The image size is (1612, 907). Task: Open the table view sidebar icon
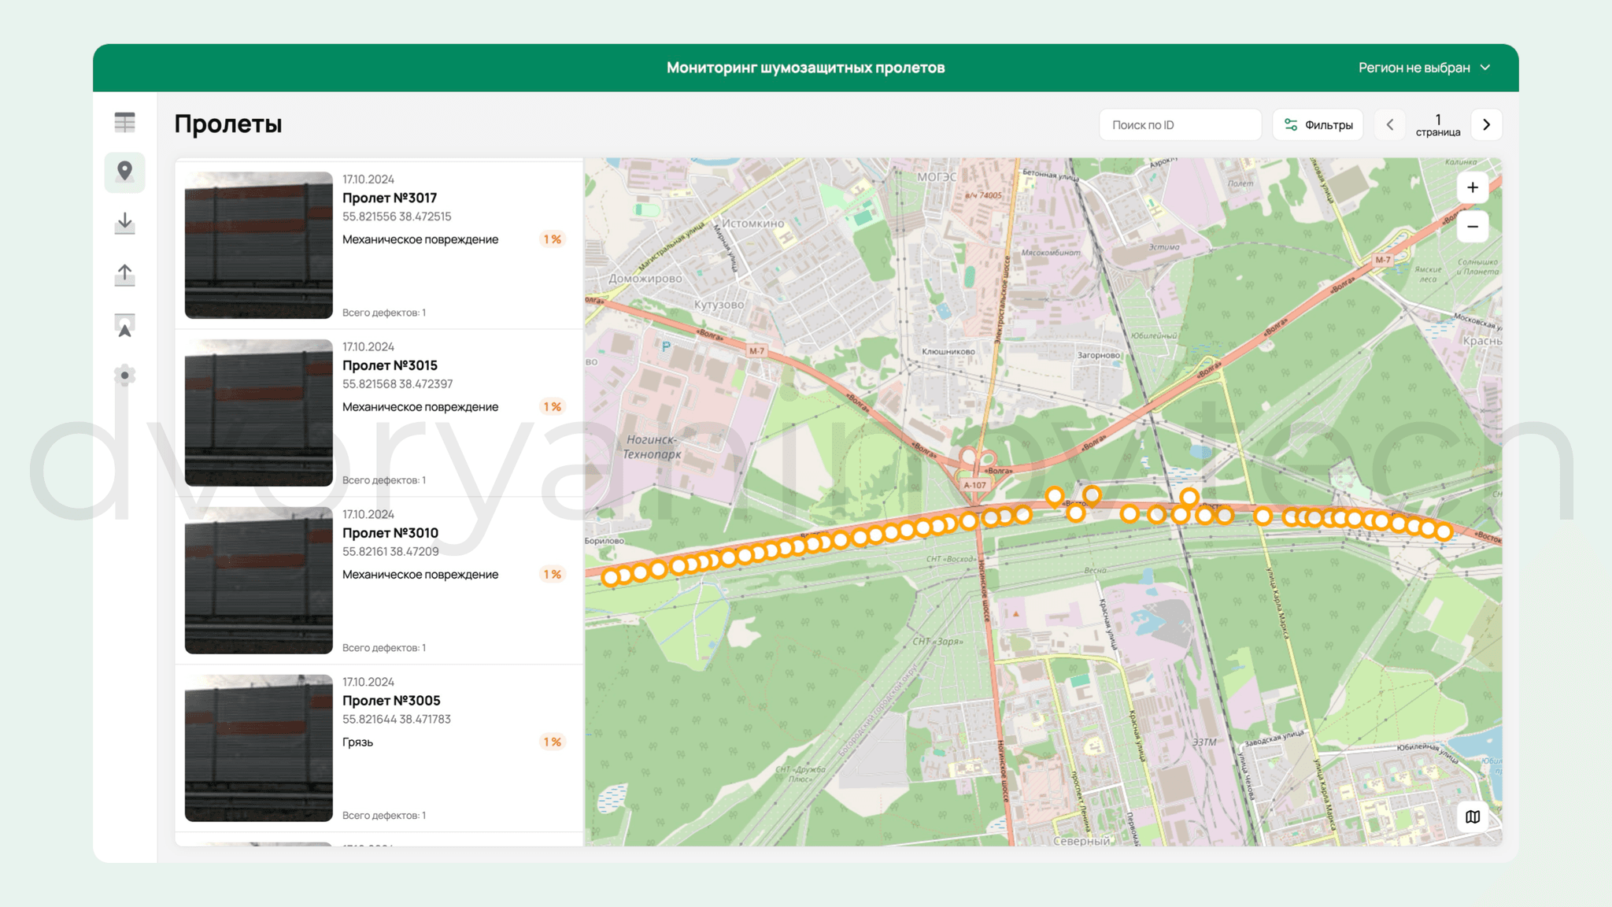124,122
